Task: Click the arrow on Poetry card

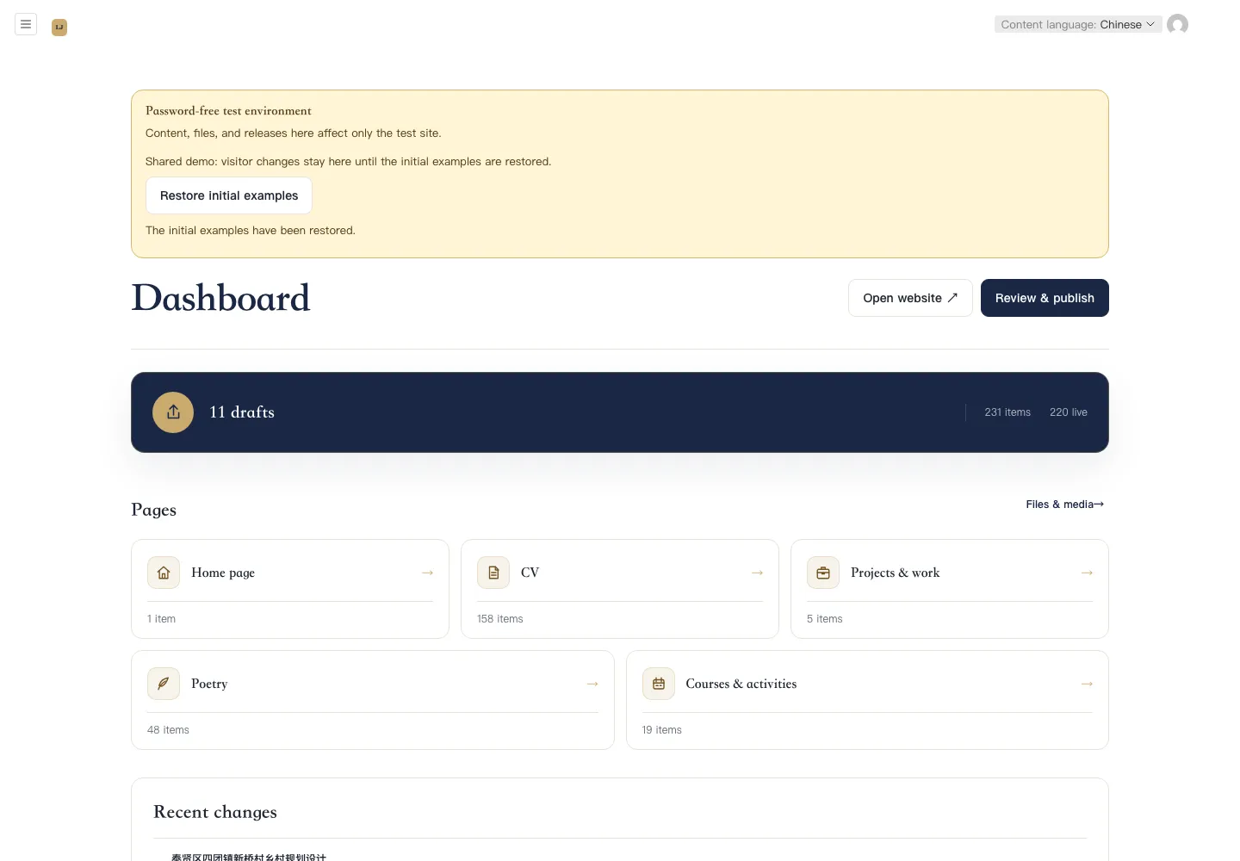Action: (592, 684)
